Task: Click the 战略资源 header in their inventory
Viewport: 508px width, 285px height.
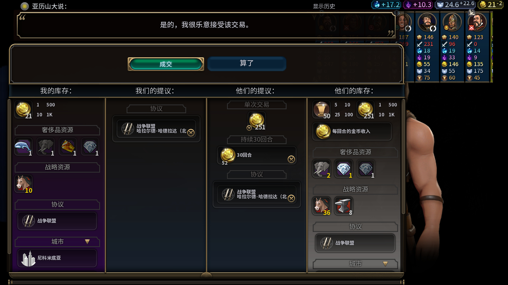Action: [x=355, y=190]
